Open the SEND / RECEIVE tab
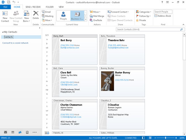 [33, 7]
